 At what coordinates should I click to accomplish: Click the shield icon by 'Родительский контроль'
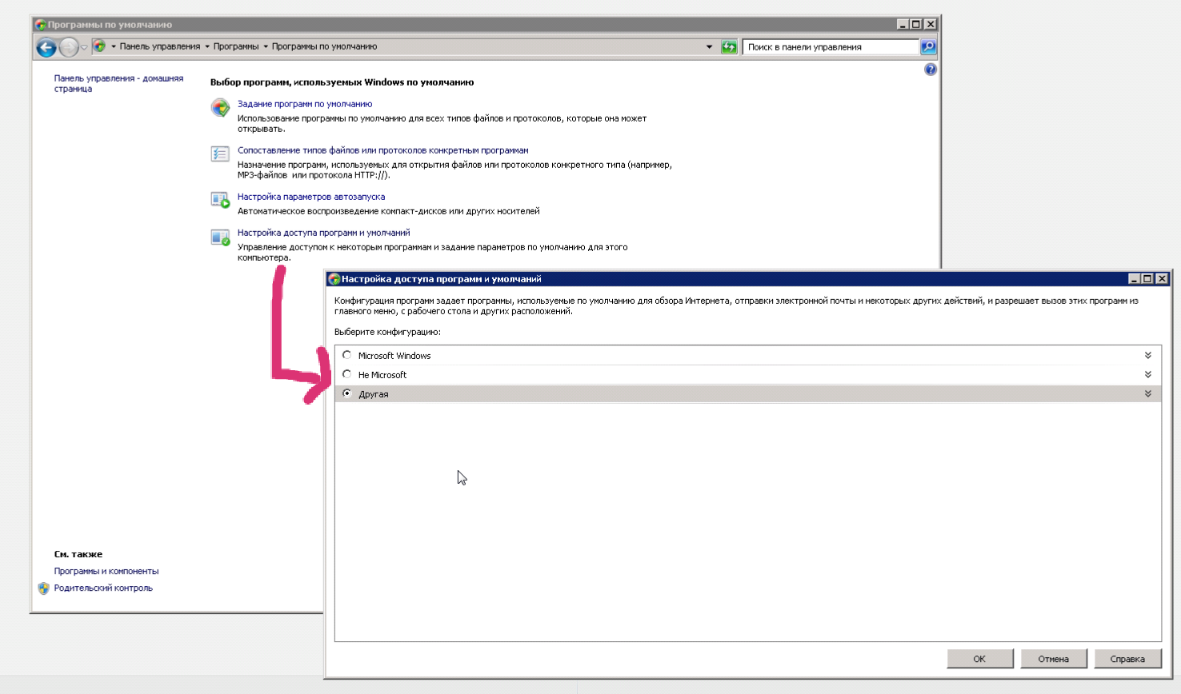pos(44,588)
